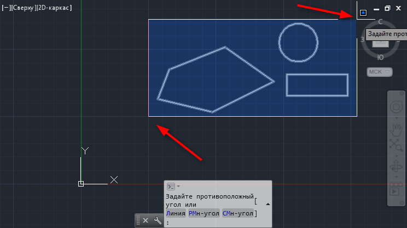Close the navigation bar
The width and height of the screenshot is (407, 228).
(x=402, y=93)
